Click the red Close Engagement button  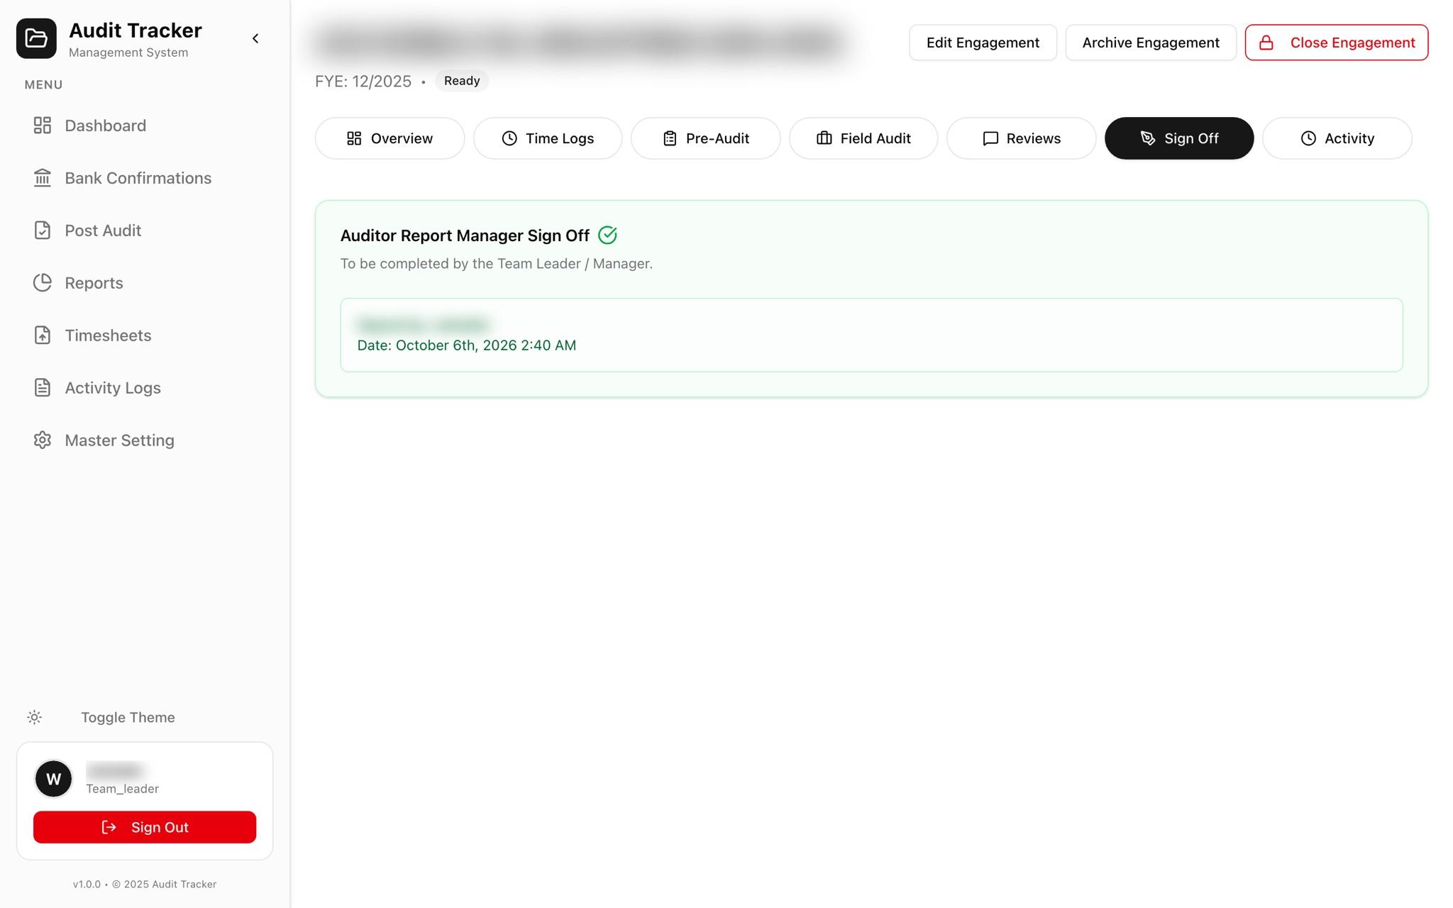tap(1337, 43)
